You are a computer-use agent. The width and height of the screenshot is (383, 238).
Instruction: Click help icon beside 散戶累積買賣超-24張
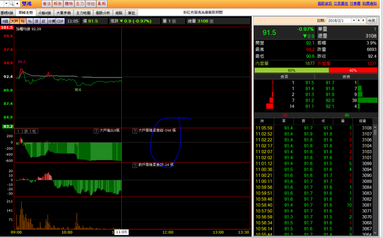coord(135,165)
